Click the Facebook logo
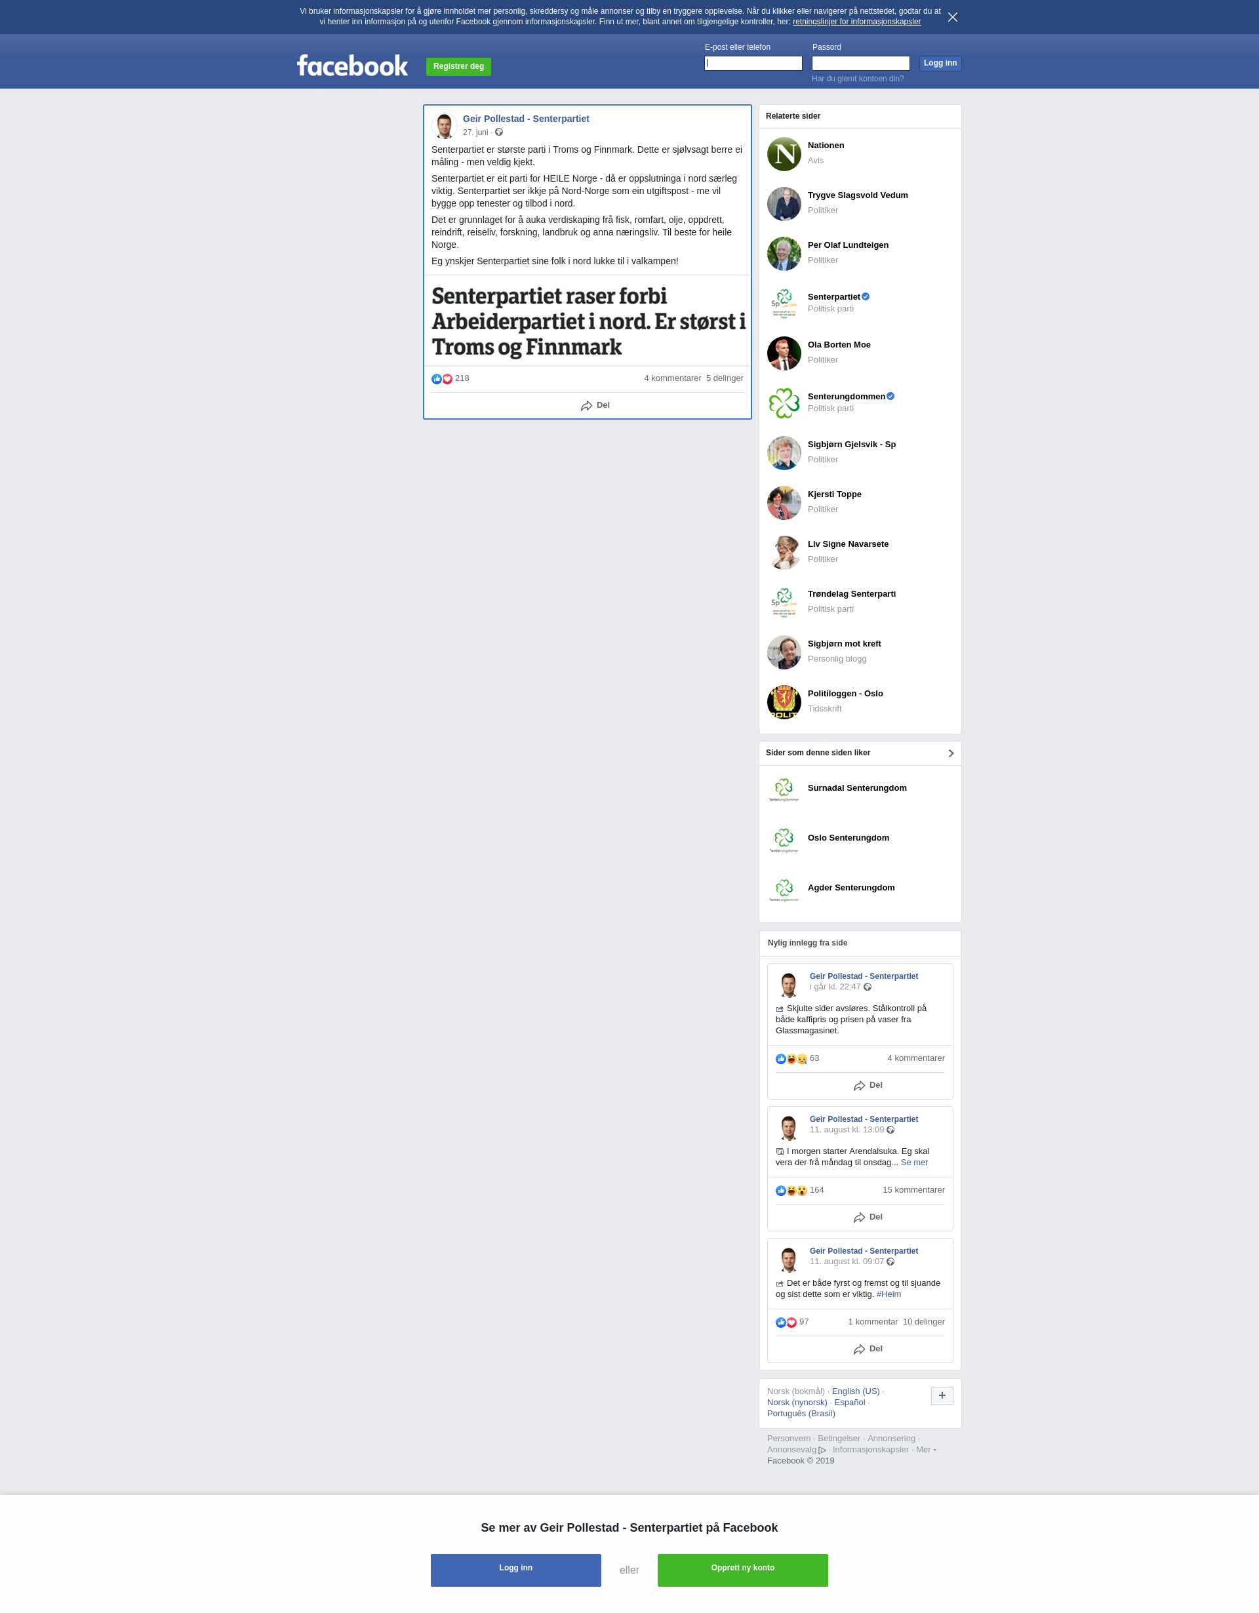This screenshot has height=1613, width=1259. click(x=352, y=66)
